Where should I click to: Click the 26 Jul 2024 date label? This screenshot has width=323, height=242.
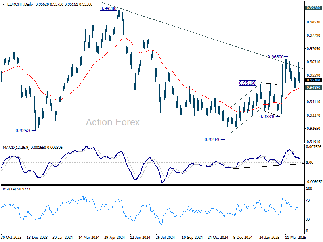[x=166, y=237]
